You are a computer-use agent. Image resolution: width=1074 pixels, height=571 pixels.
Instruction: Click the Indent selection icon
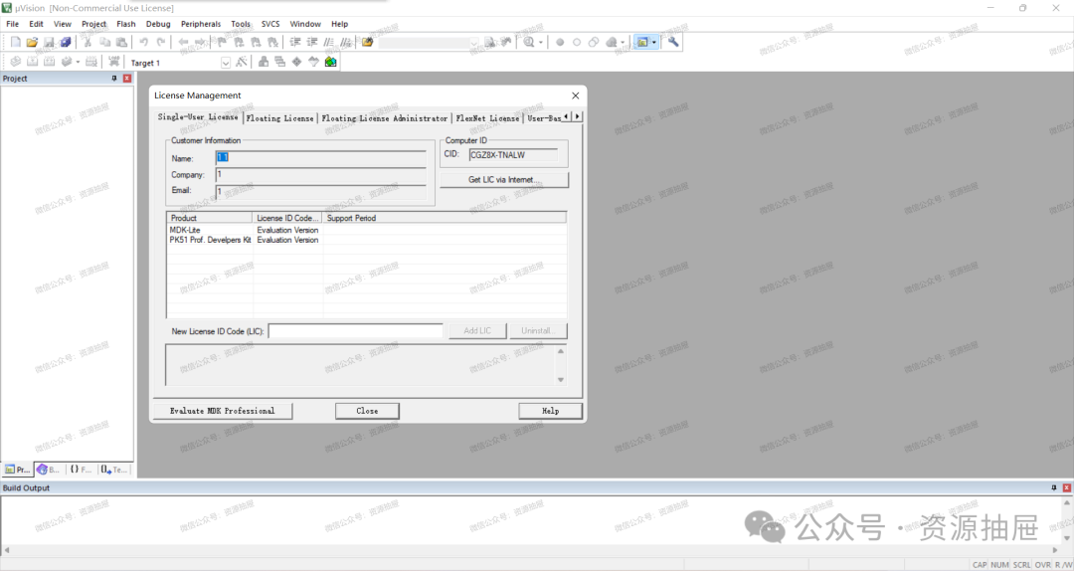point(295,43)
